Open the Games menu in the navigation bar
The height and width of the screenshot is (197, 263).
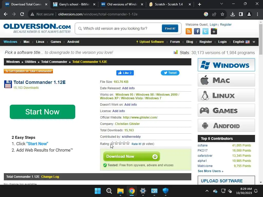point(56,42)
